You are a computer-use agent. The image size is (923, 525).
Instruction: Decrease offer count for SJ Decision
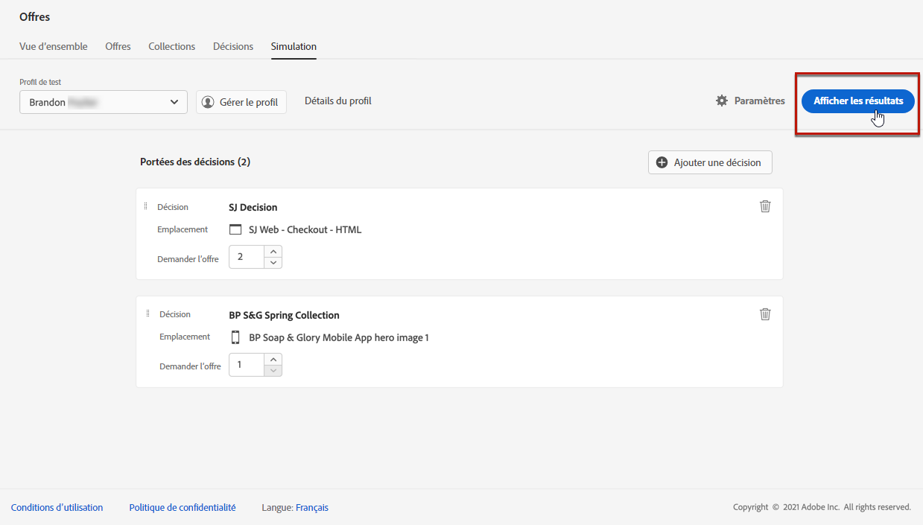point(273,262)
